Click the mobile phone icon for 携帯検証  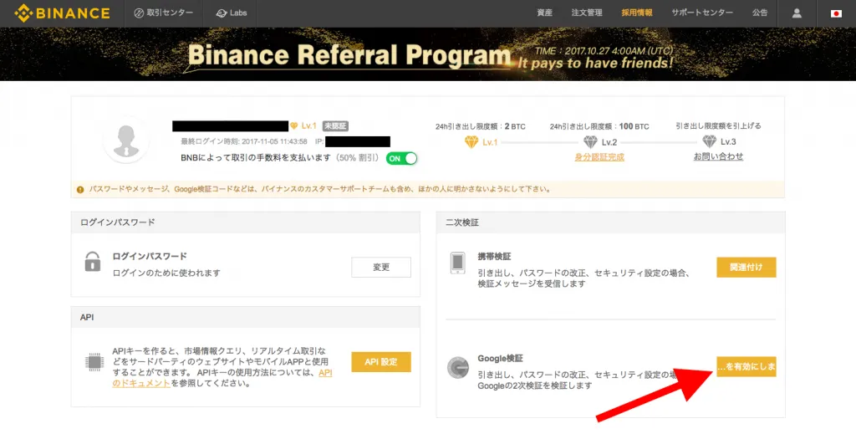457,263
